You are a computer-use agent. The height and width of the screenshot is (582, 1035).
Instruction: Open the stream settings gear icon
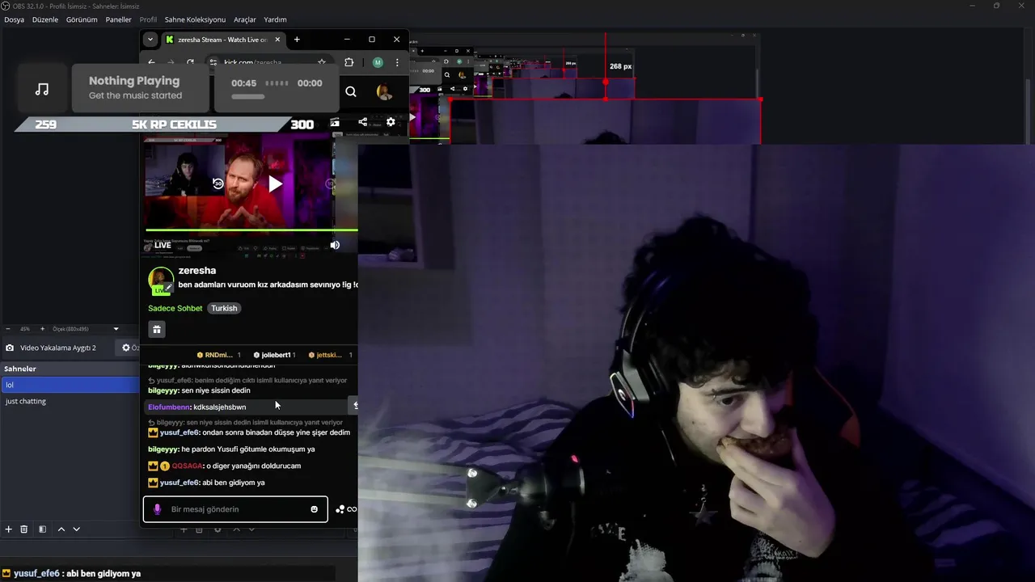click(391, 122)
